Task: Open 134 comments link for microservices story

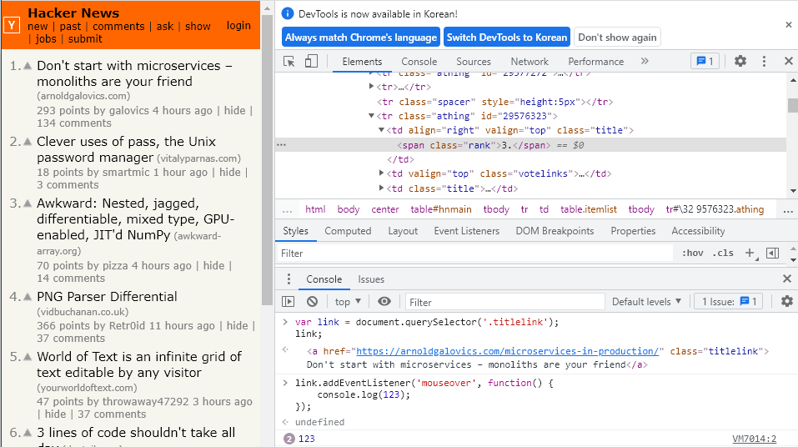Action: tap(74, 123)
